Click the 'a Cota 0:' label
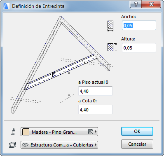Image resolution: width=164 pixels, height=156 pixels. coord(87,101)
